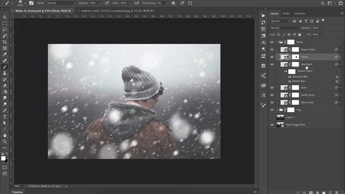Open the Character panel icon
The image size is (345, 194).
click(264, 43)
